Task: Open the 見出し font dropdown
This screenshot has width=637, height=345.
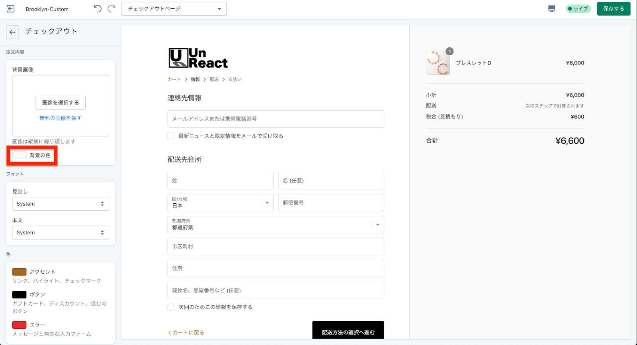Action: pos(61,204)
